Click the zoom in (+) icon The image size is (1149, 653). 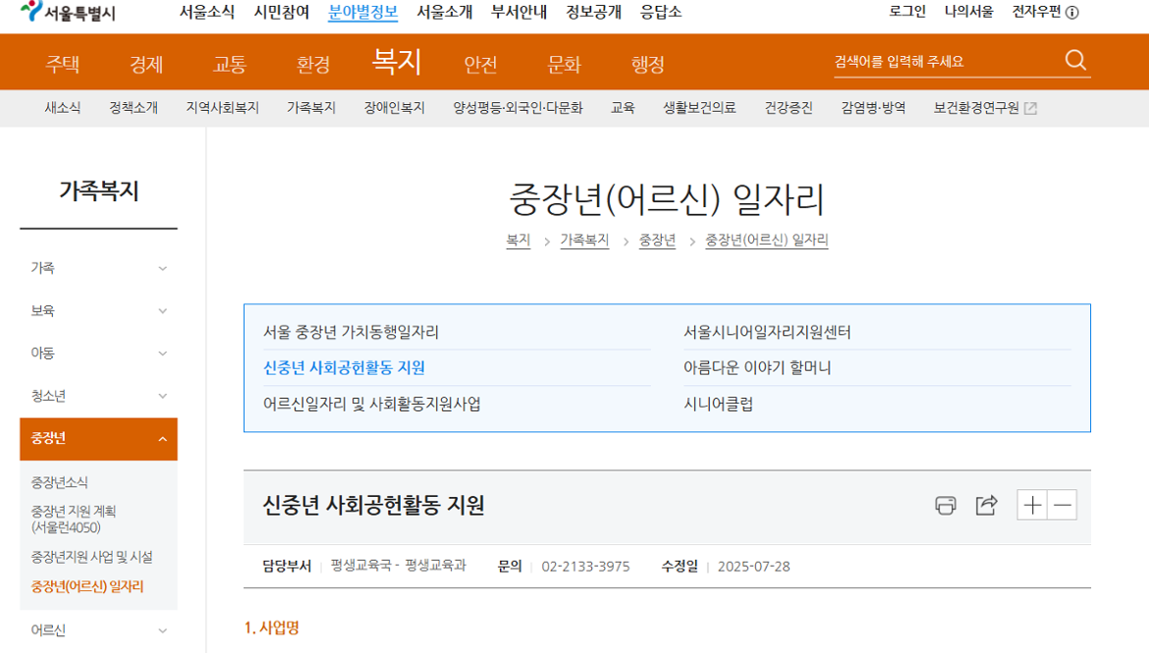pos(1031,504)
